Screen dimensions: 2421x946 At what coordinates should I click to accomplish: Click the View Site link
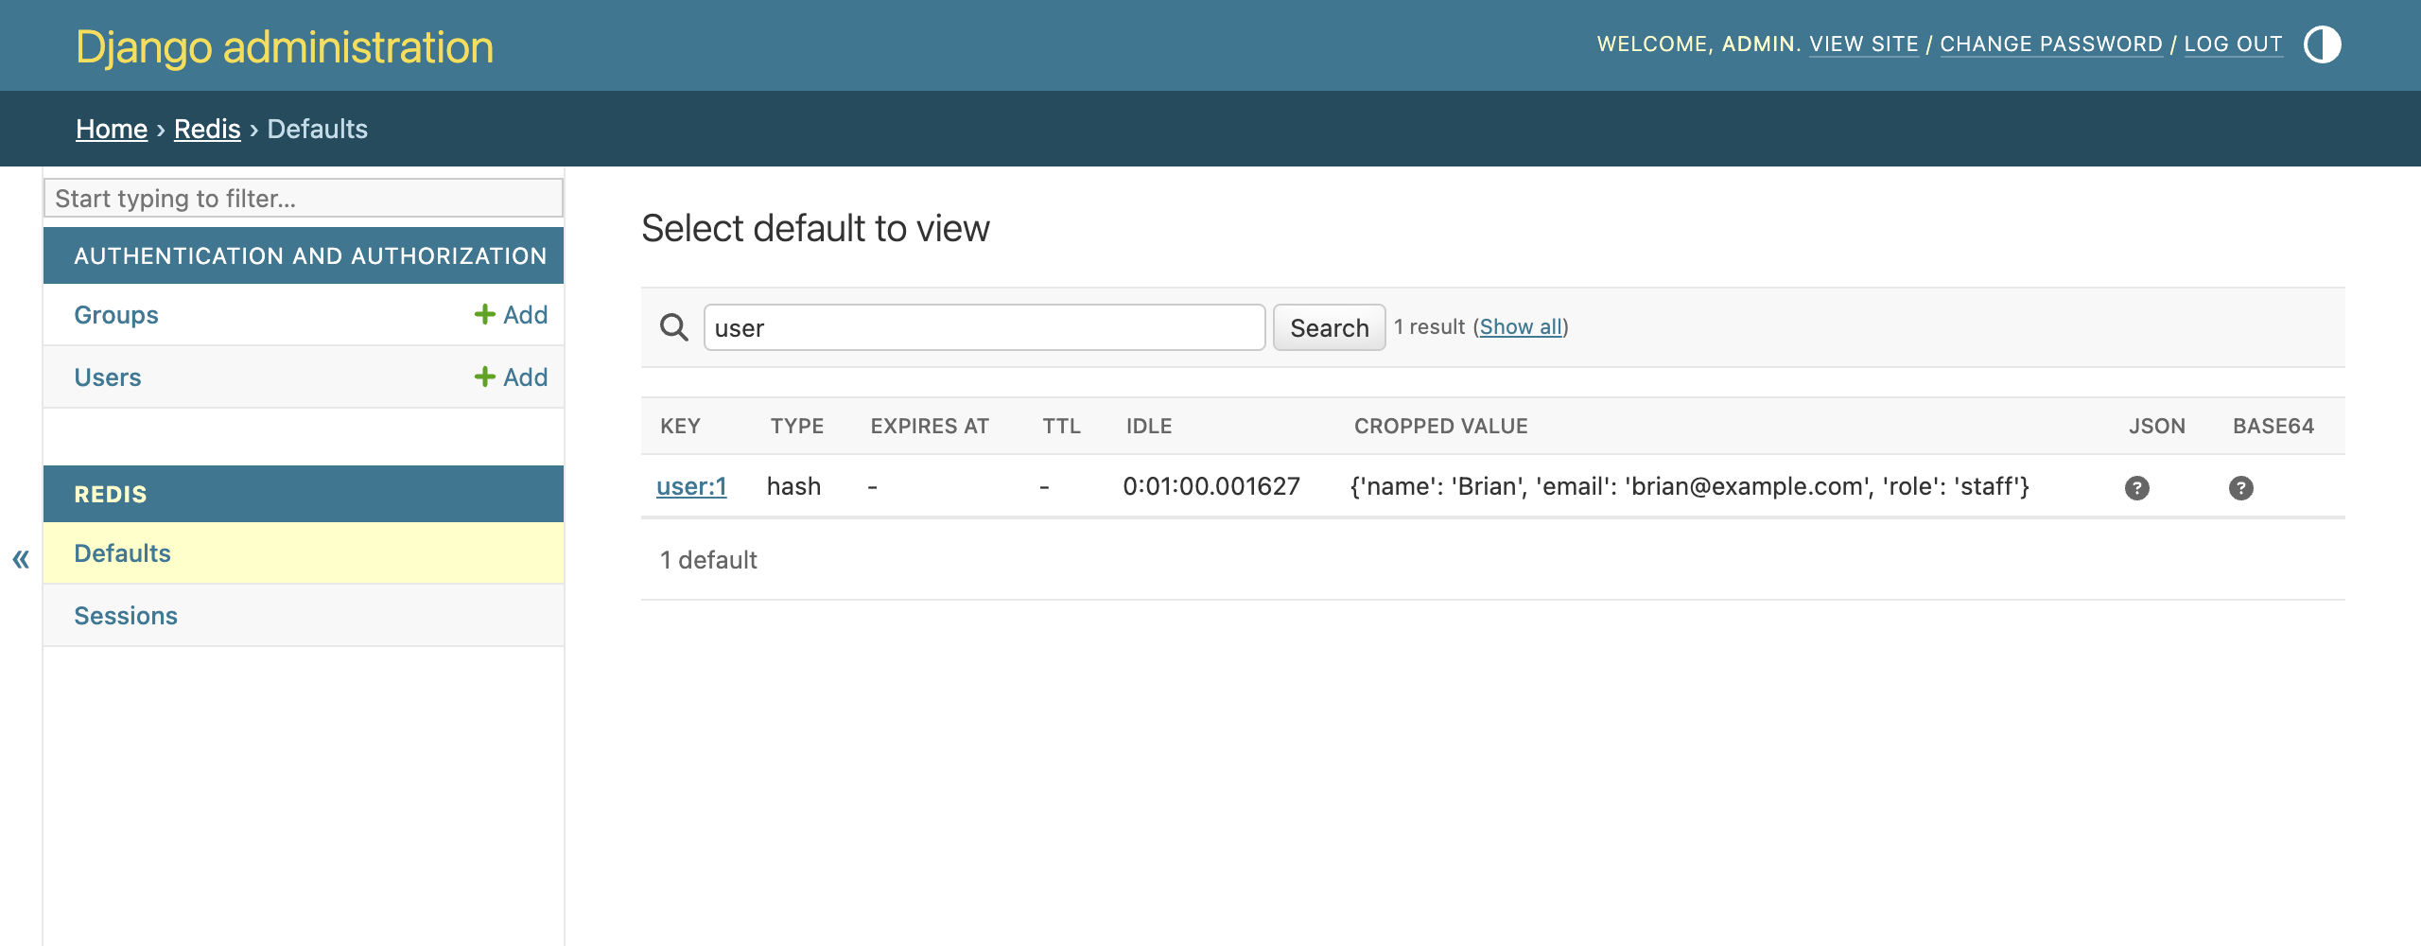tap(1864, 44)
